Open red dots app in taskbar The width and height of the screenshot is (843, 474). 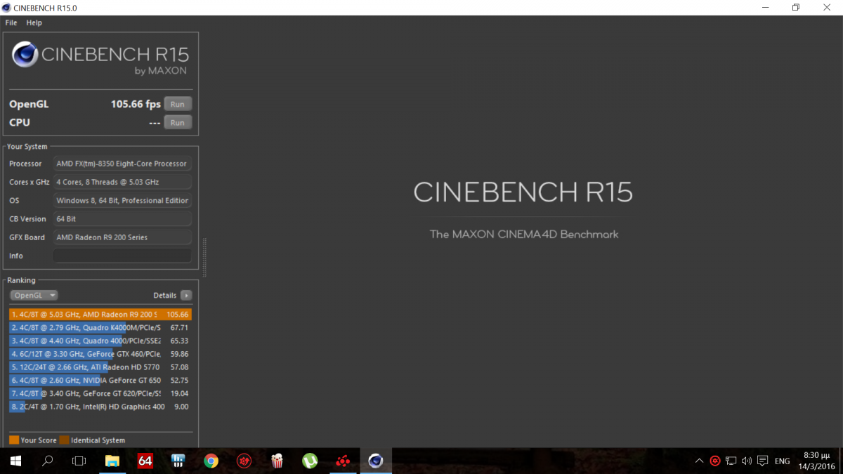click(343, 461)
